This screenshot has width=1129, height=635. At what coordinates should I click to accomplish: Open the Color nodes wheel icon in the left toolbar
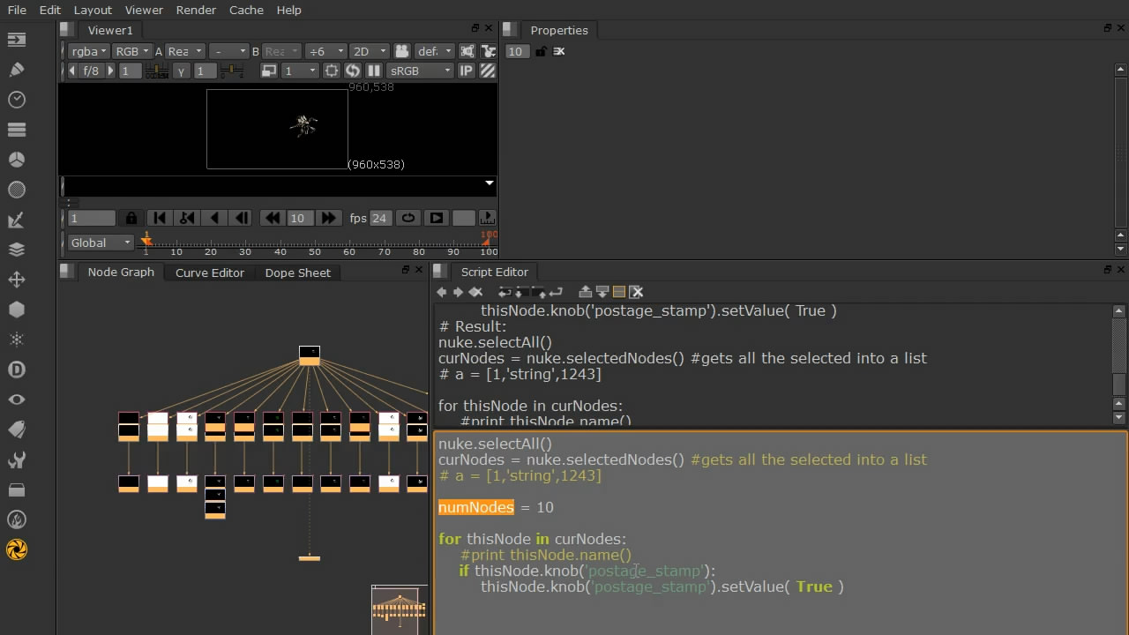coord(16,160)
